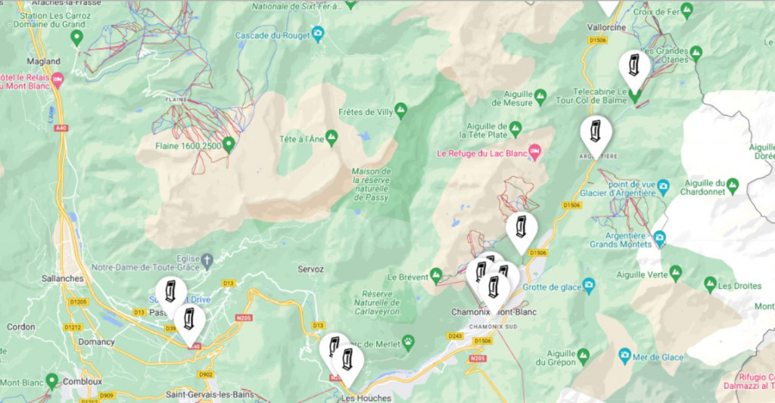The height and width of the screenshot is (403, 775).
Task: Select the Tête à l'Âne mountain icon
Action: click(x=331, y=138)
